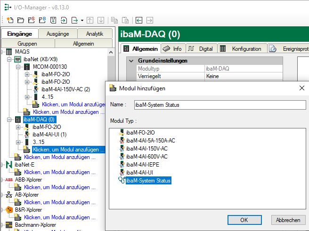Collapse the ibaNet (X8/X9) tree node
Image resolution: width=309 pixels, height=231 pixels.
click(x=10, y=60)
